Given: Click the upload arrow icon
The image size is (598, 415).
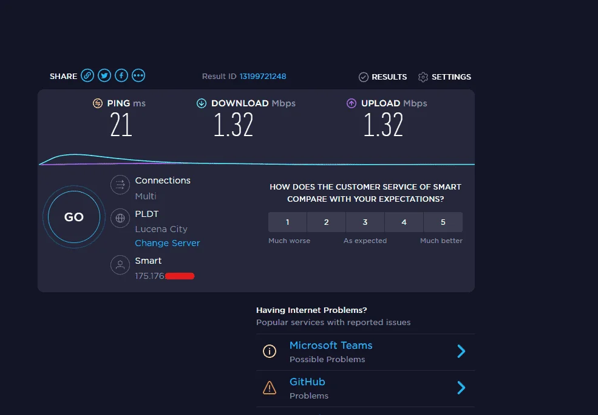Looking at the screenshot, I should 352,103.
